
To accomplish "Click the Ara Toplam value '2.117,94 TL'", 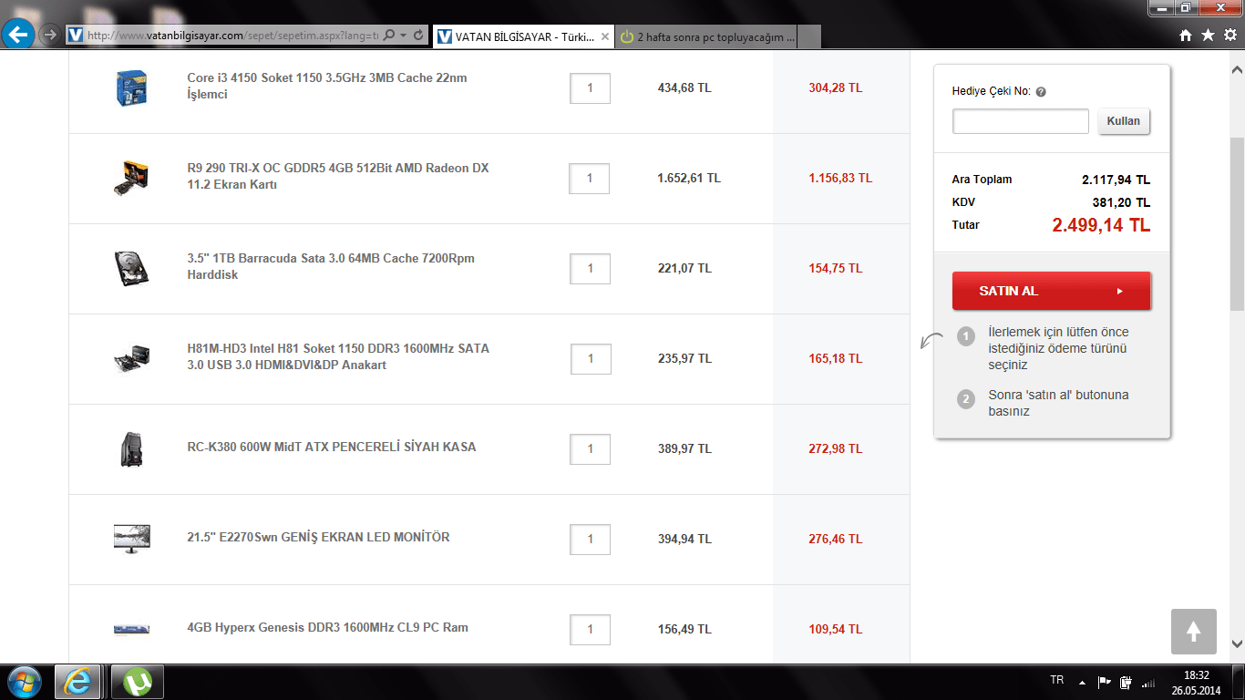I will coord(1116,180).
